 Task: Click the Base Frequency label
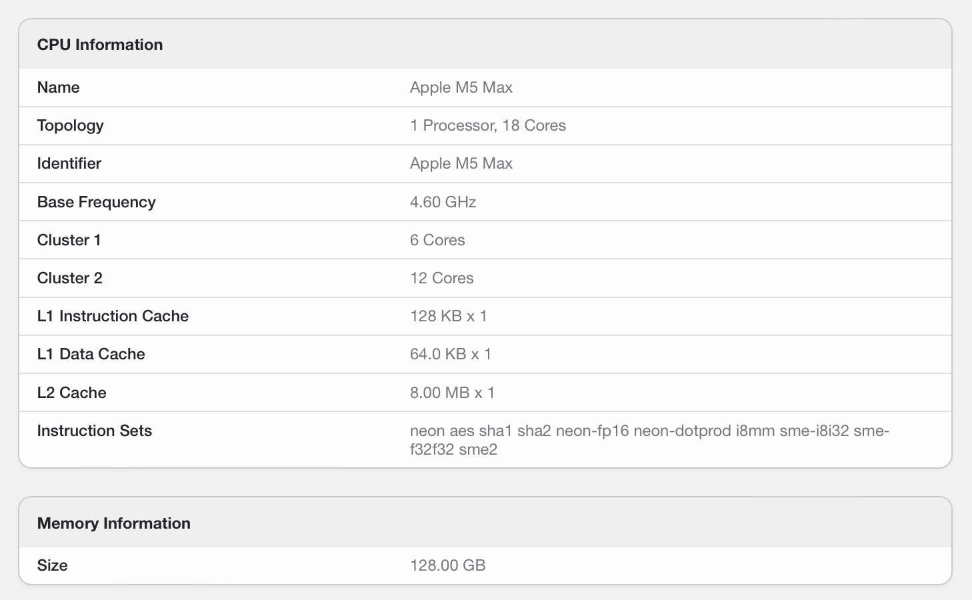point(97,202)
